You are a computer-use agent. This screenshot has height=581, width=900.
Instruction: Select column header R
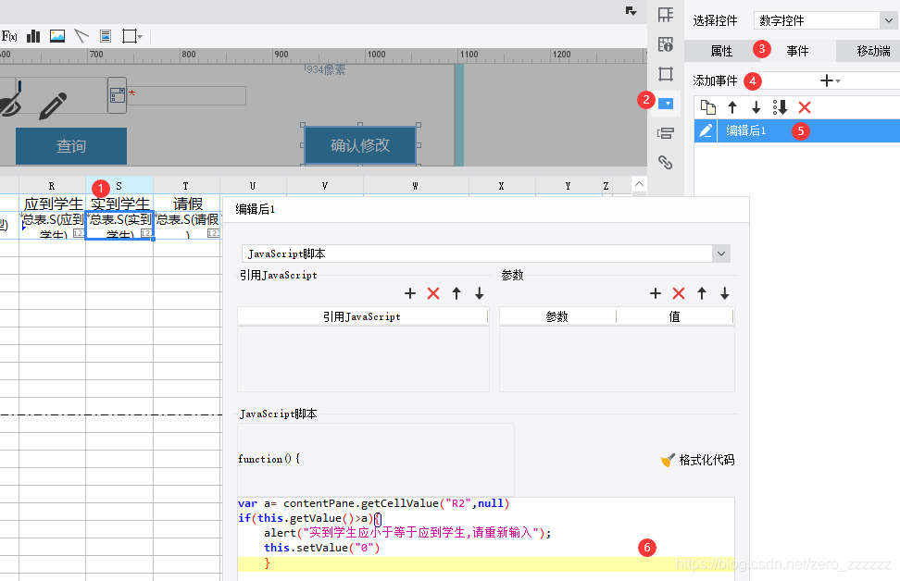pos(52,186)
